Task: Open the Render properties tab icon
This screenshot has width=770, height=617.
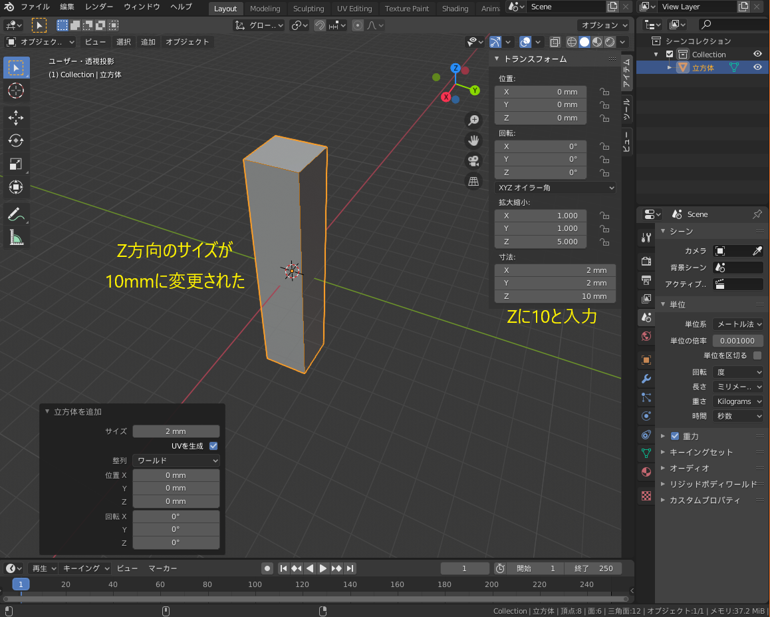Action: [646, 261]
